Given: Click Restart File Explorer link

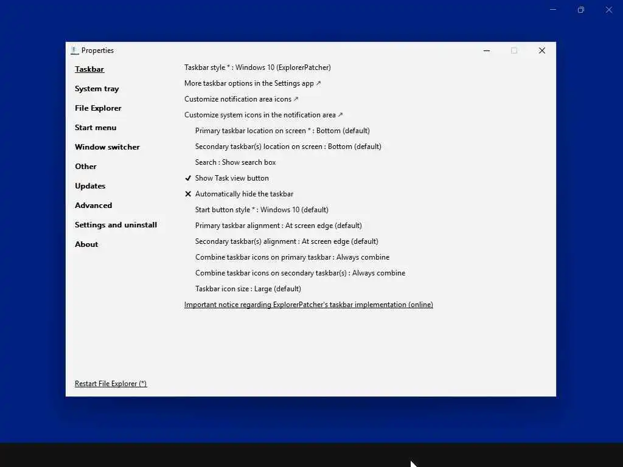Looking at the screenshot, I should coord(111,384).
